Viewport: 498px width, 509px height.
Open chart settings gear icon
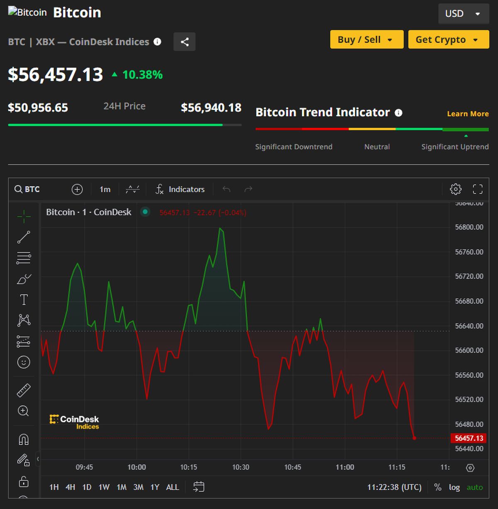(455, 189)
